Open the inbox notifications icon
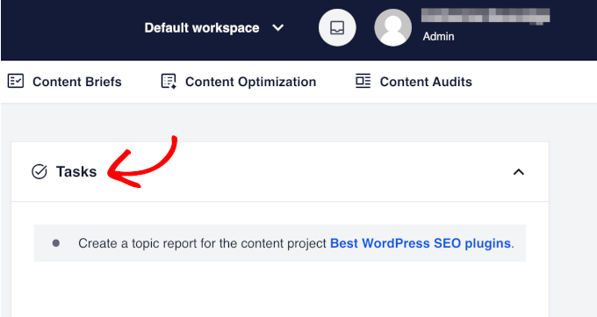Viewport: 597px width, 317px height. pyautogui.click(x=337, y=28)
